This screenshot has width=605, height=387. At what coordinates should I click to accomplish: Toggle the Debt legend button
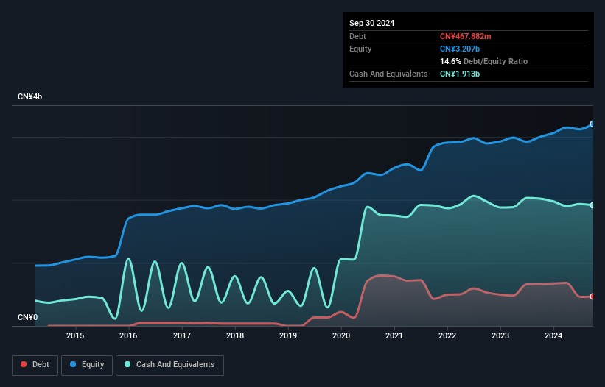click(35, 365)
